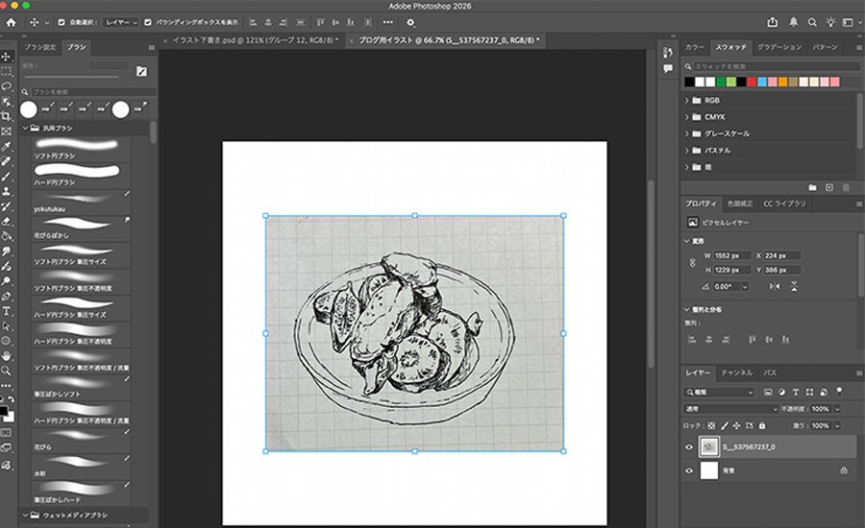Hide the S__537567237_0 layer with eye icon
865x528 pixels.
tap(689, 446)
